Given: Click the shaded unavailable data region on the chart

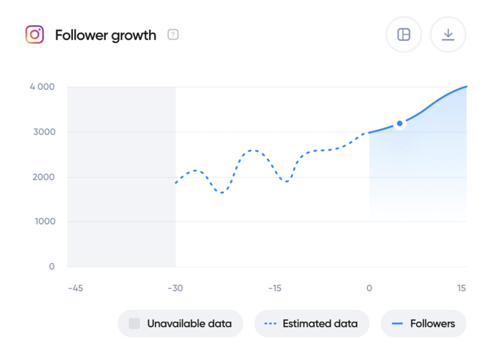Looking at the screenshot, I should point(121,175).
